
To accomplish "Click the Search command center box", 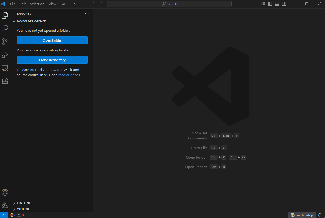I will click(x=169, y=4).
